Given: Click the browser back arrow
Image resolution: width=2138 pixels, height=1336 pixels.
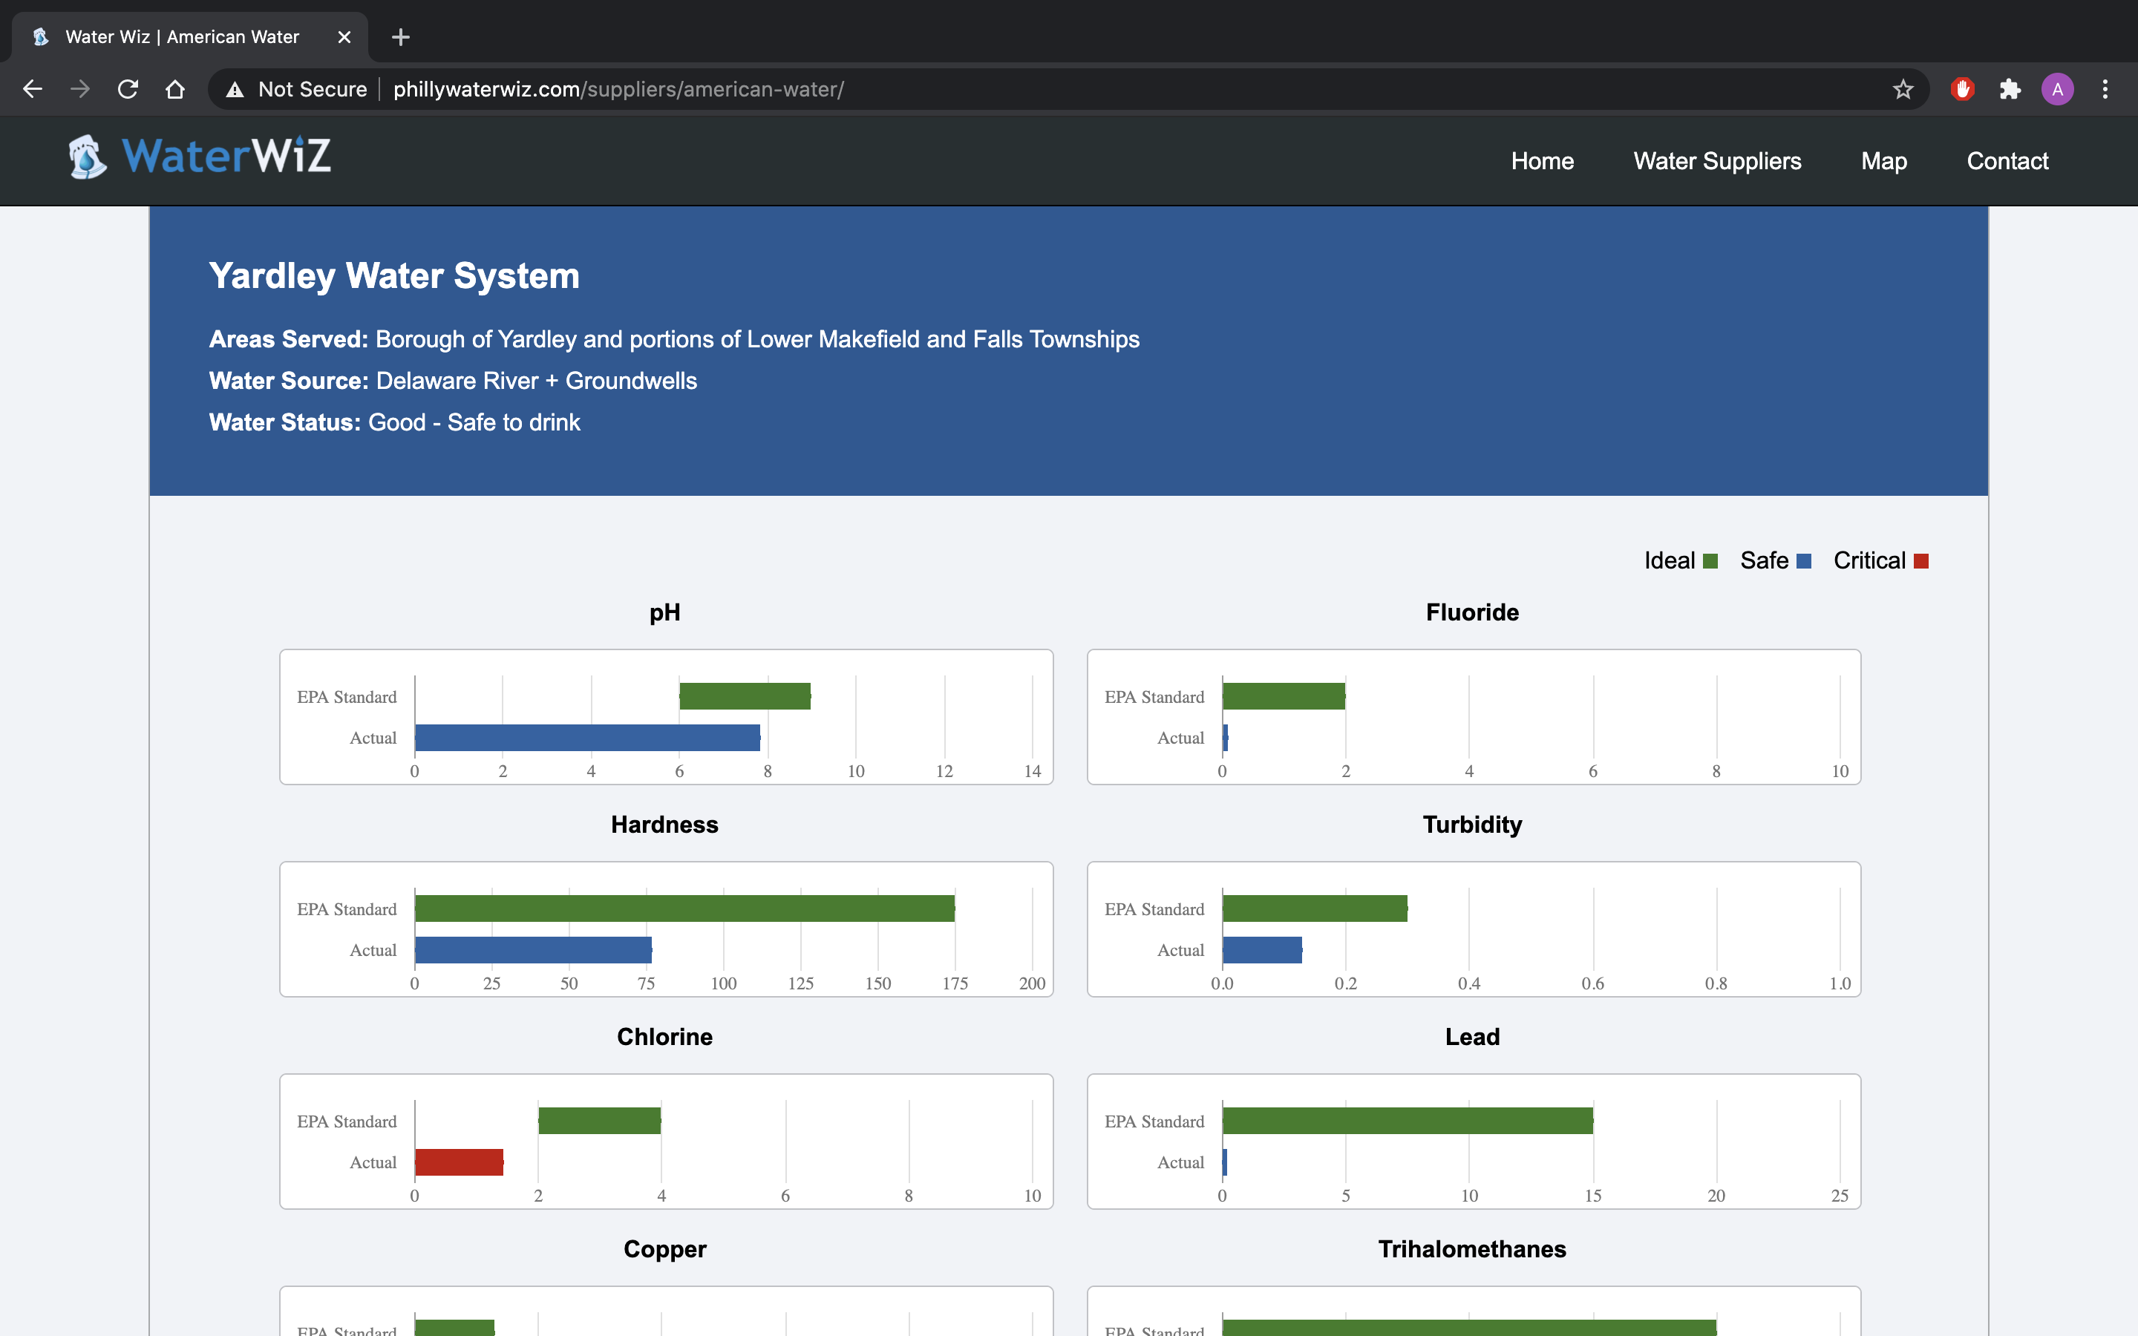Looking at the screenshot, I should (33, 89).
